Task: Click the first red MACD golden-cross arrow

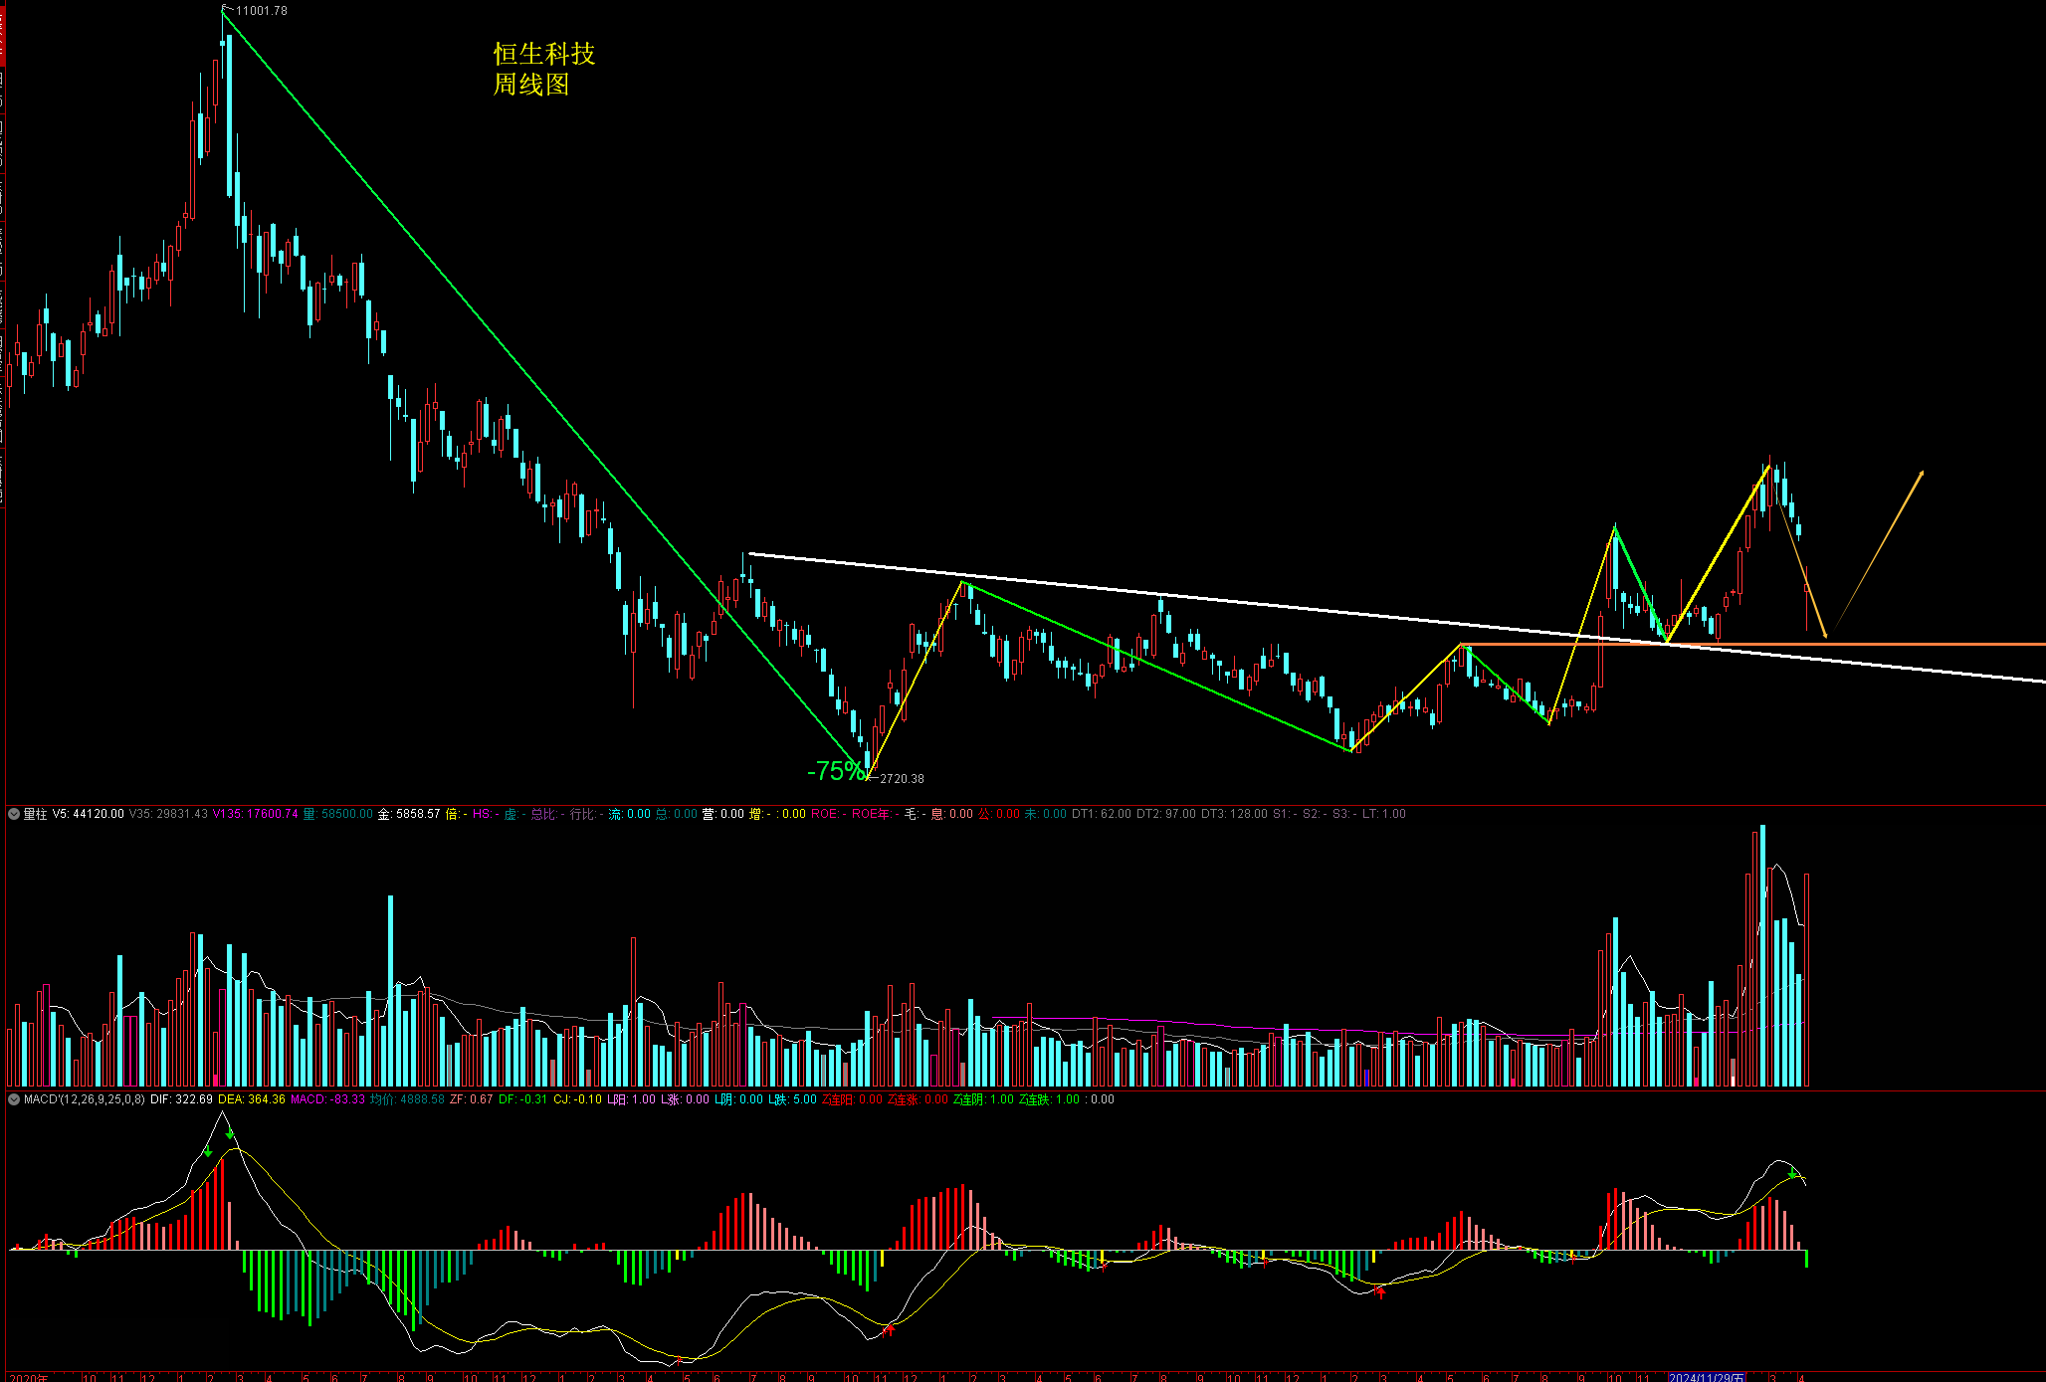Action: [890, 1328]
